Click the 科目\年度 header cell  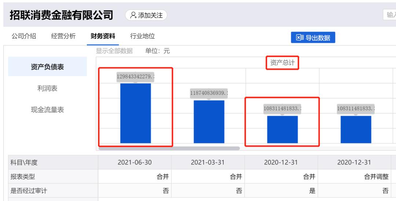pyautogui.click(x=53, y=162)
